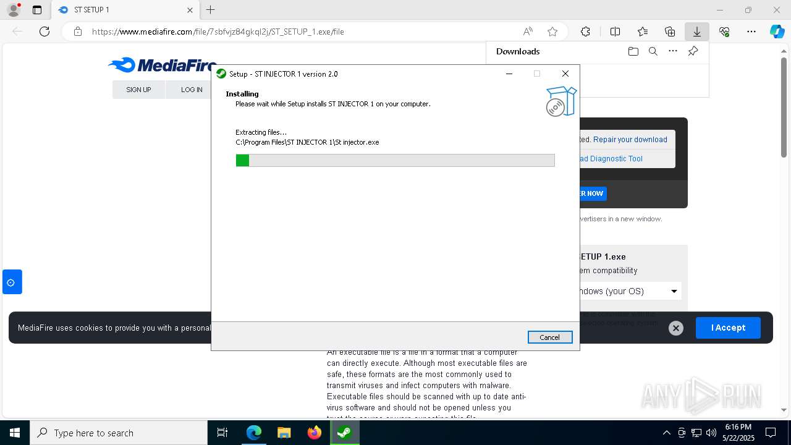Open the Copilot sidebar icon
Viewport: 791px width, 445px height.
pos(777,32)
